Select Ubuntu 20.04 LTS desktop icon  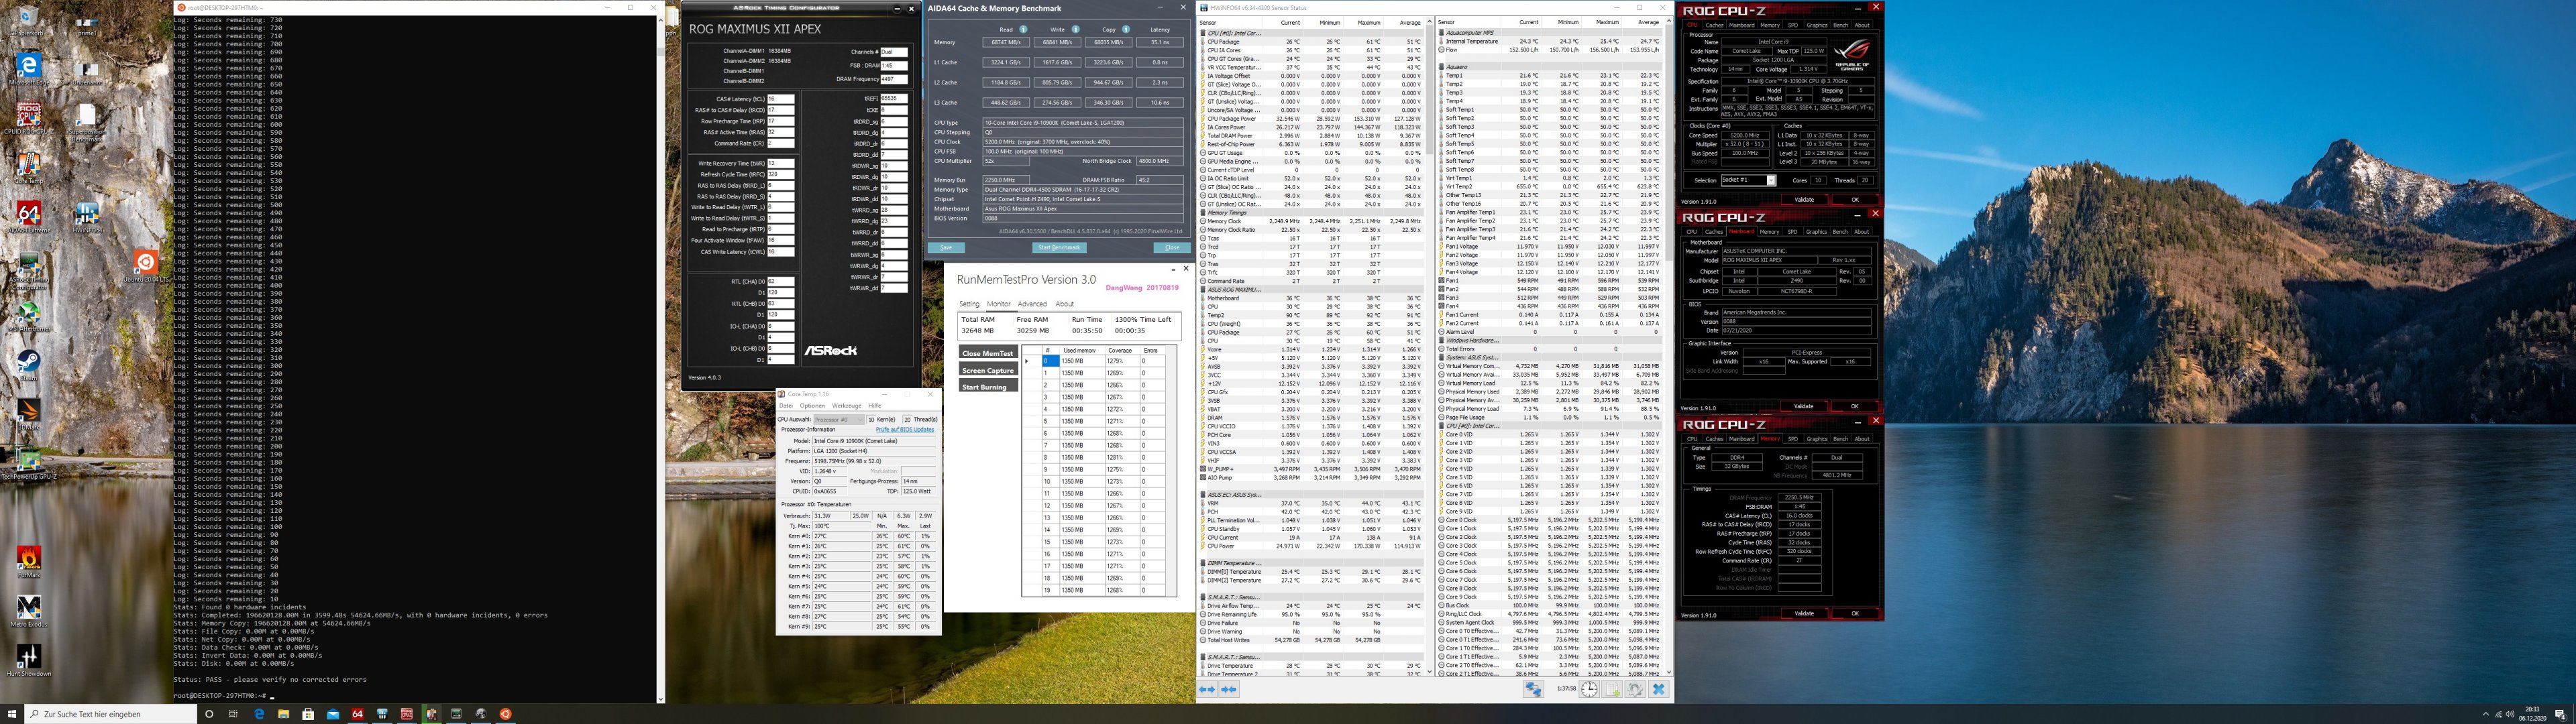(145, 263)
